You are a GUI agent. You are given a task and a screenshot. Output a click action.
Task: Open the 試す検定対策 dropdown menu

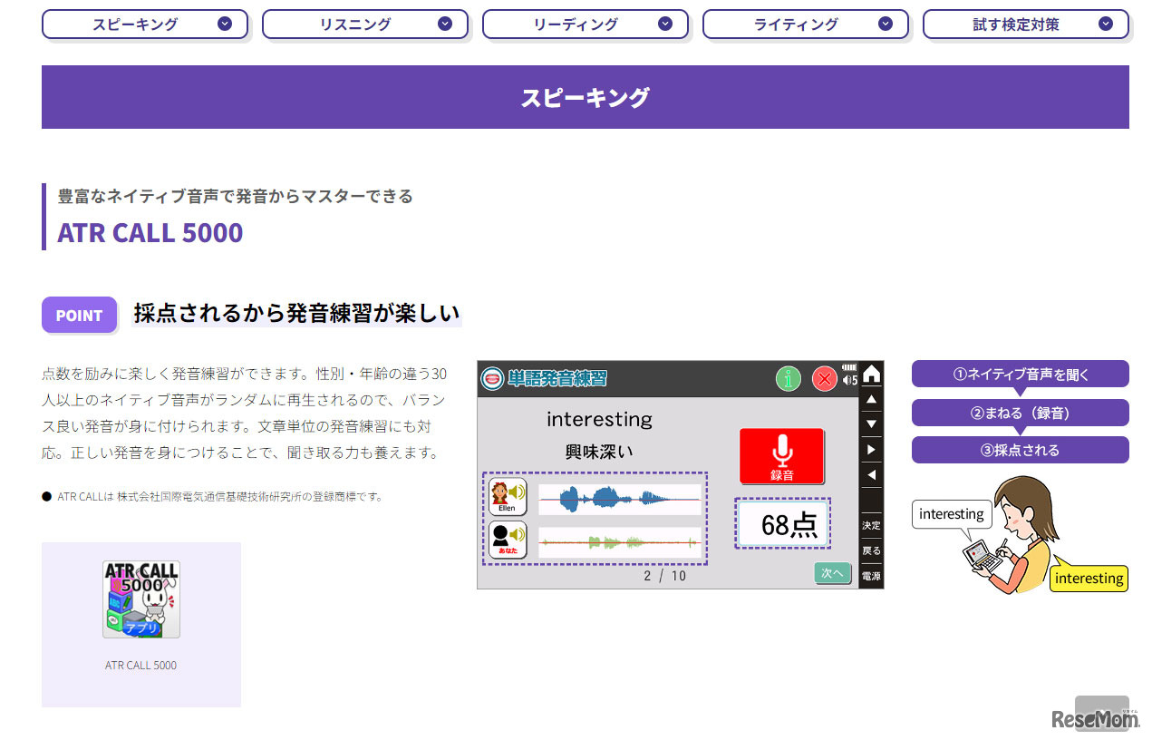(x=1026, y=24)
